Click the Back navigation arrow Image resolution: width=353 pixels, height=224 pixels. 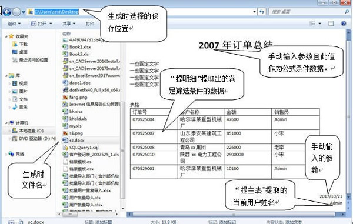pos(7,12)
